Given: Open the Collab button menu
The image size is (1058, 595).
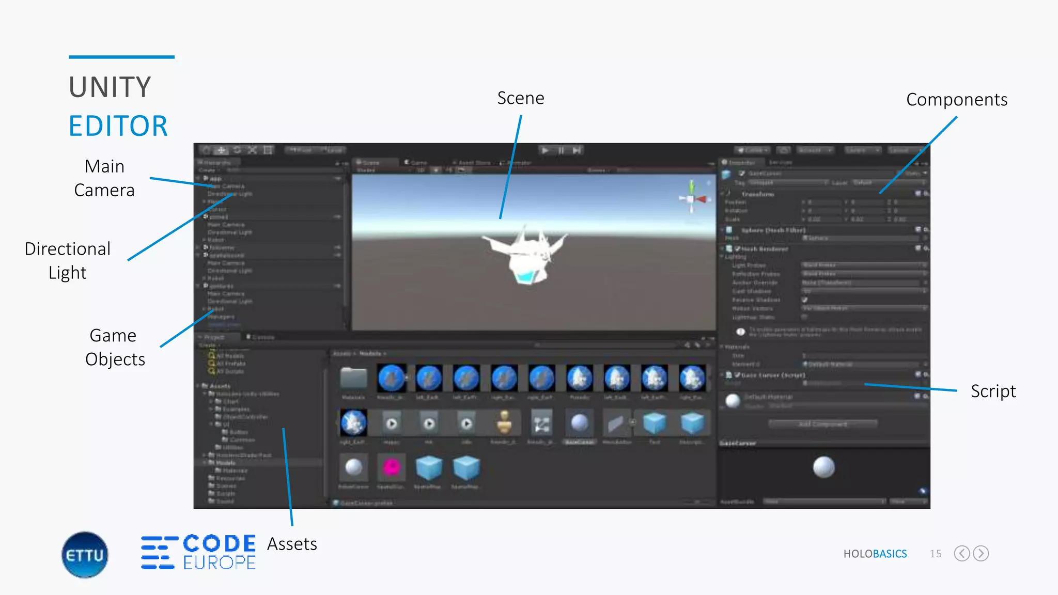Looking at the screenshot, I should (753, 150).
